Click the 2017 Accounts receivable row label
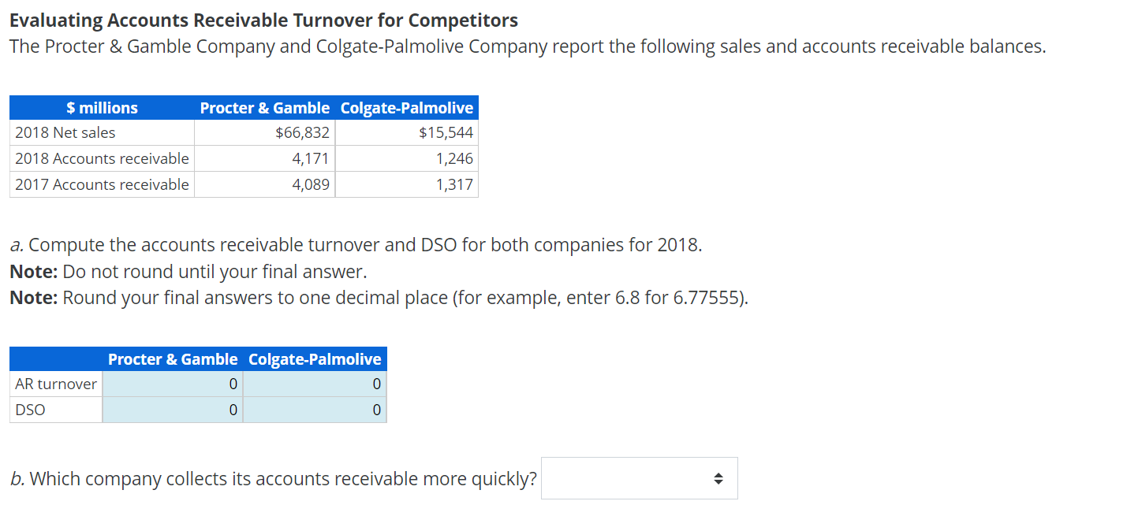The height and width of the screenshot is (516, 1127). coord(101,184)
